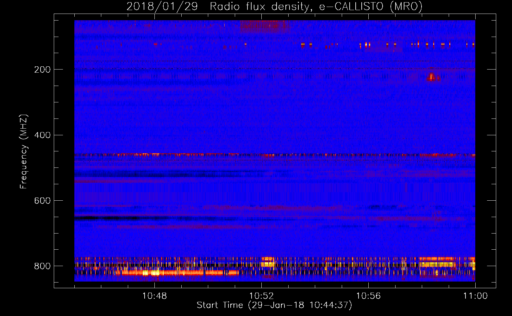Click the 10:56 time tick label

tap(368, 296)
